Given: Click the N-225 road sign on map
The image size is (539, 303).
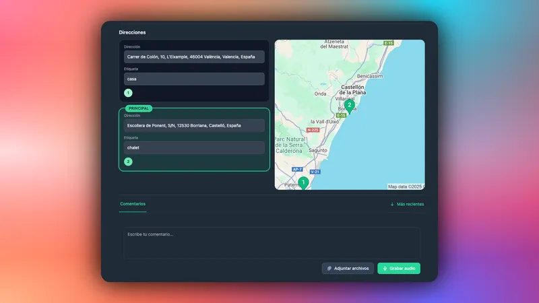Looking at the screenshot, I should tap(313, 130).
